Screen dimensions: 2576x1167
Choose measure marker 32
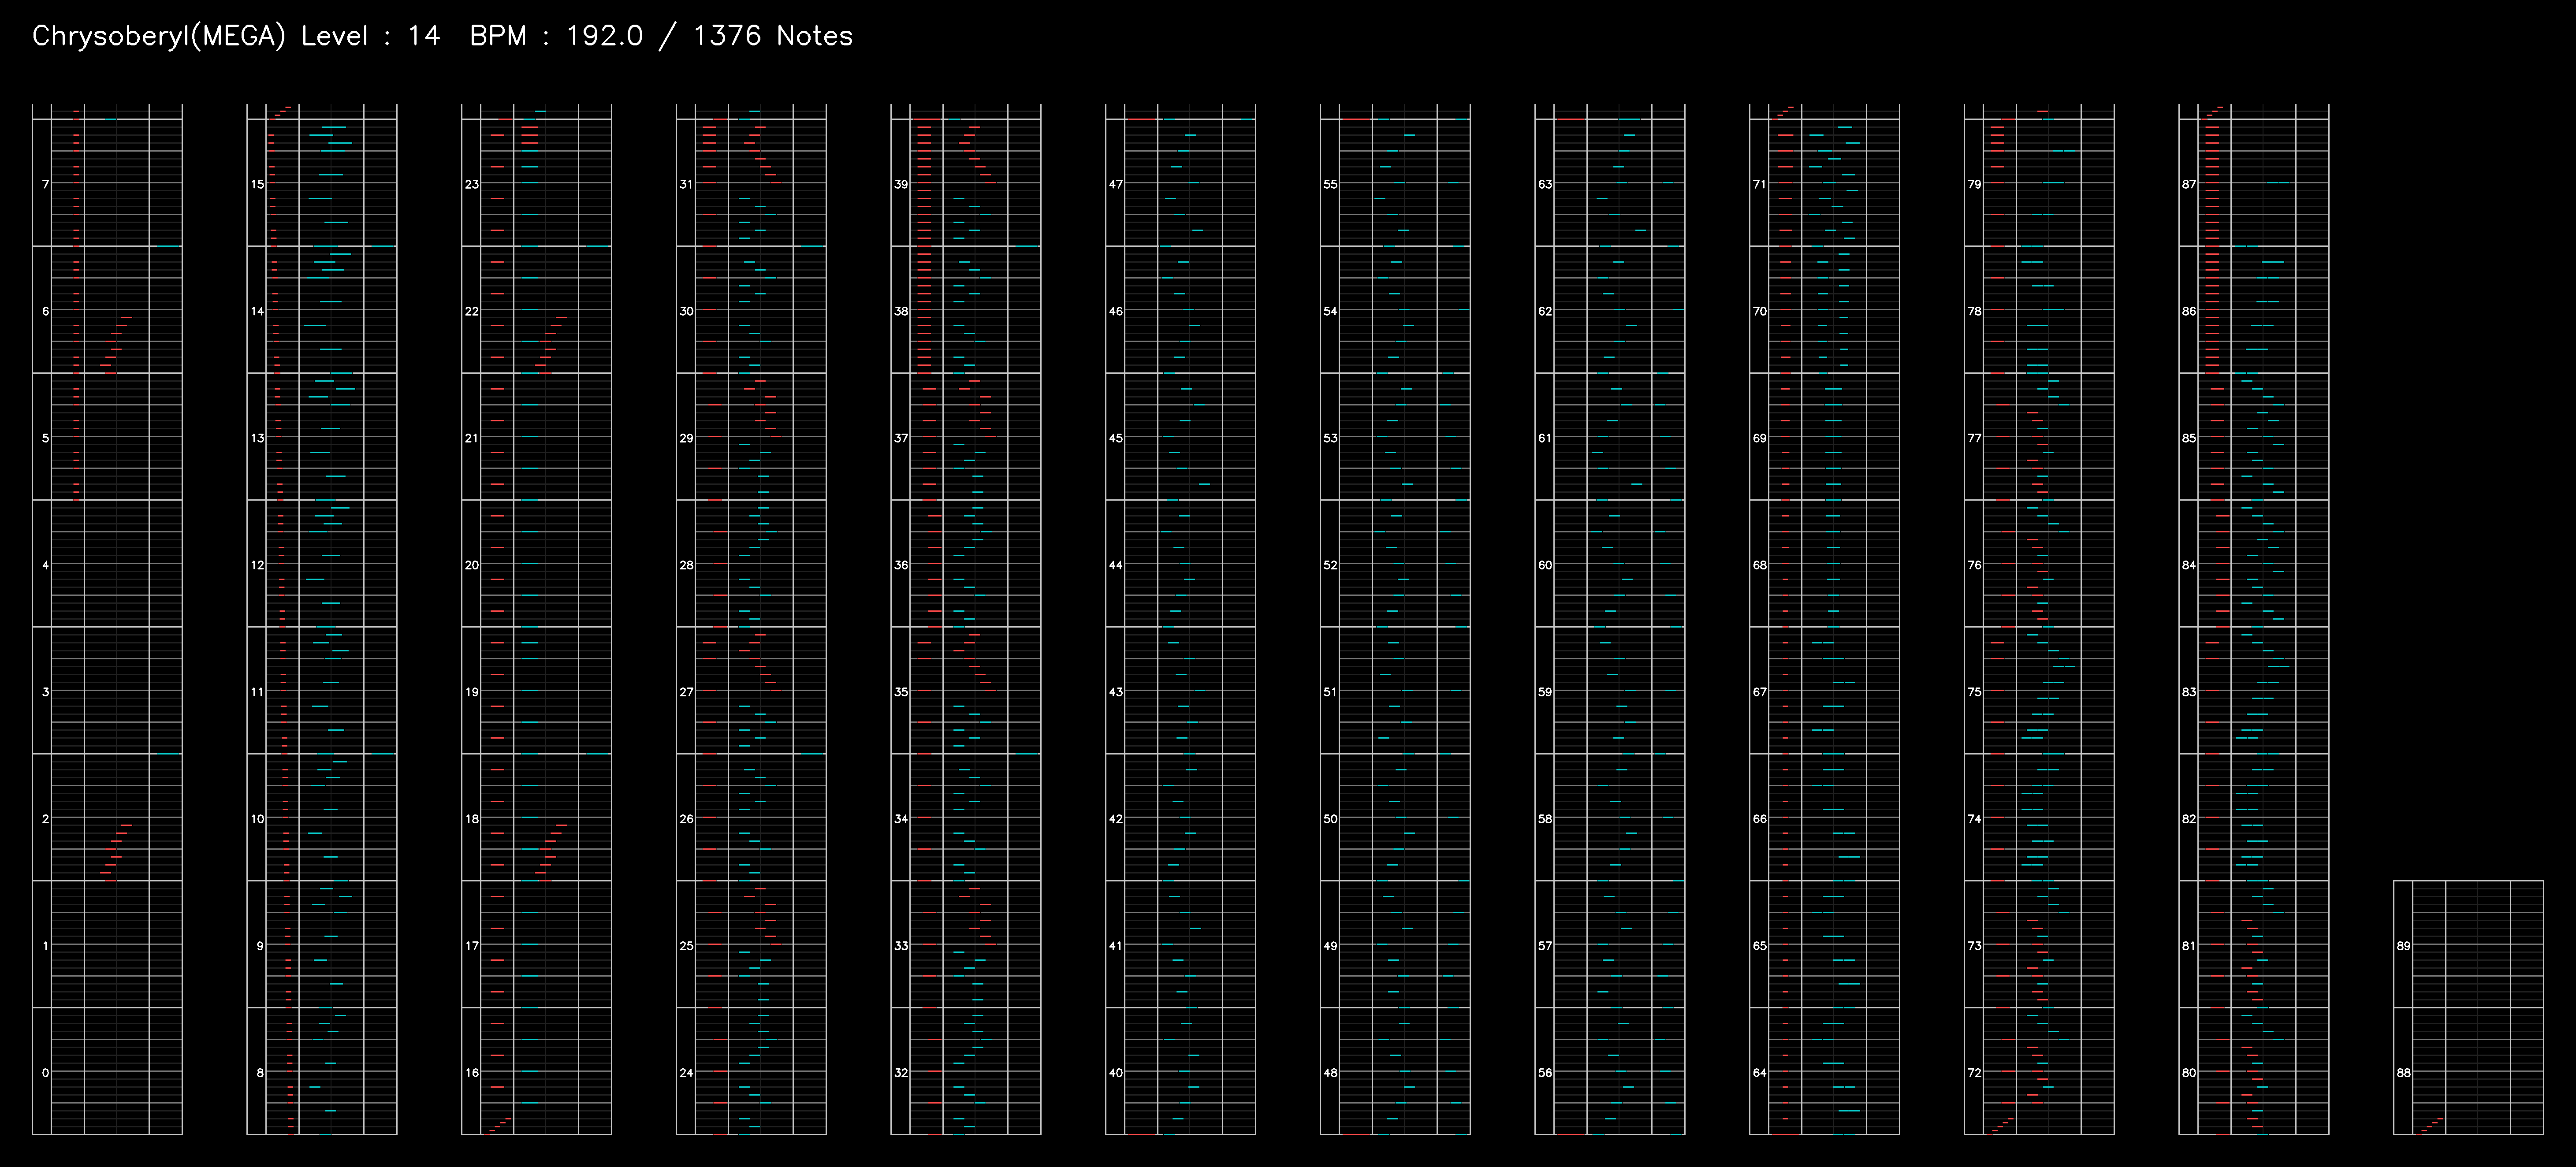pos(901,1073)
